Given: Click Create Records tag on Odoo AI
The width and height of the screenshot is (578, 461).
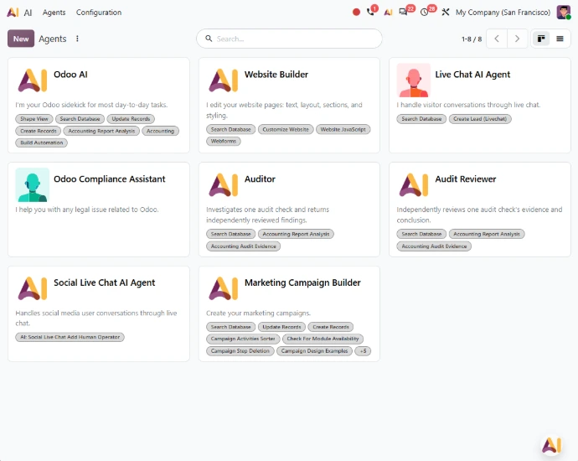Looking at the screenshot, I should coord(39,131).
